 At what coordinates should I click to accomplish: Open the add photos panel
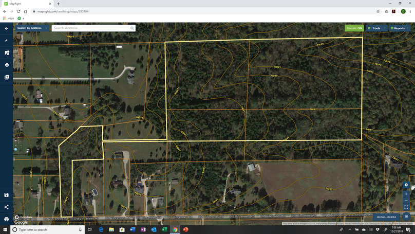[x=7, y=78]
